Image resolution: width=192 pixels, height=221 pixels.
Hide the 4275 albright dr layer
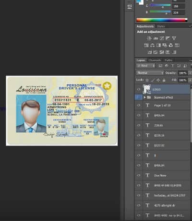[139, 205]
